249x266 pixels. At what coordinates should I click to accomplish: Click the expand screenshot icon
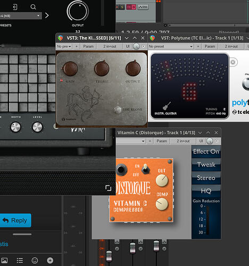point(108,188)
